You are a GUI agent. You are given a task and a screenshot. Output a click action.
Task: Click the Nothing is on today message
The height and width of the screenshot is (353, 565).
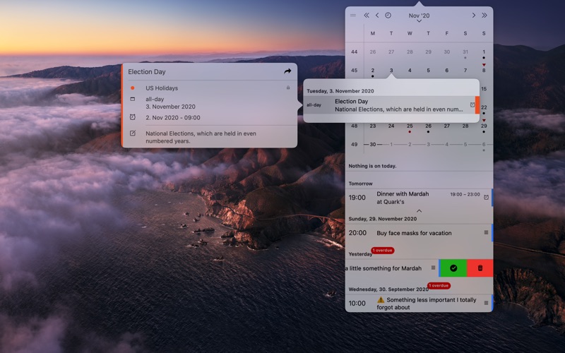click(x=372, y=166)
